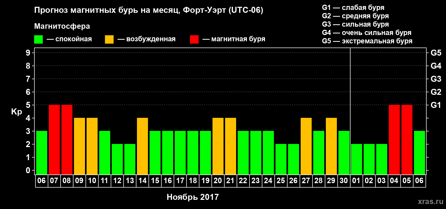Click legend text G3 — сильная буря

coord(355,24)
